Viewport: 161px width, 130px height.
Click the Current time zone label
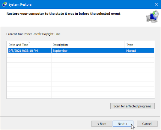point(33,34)
